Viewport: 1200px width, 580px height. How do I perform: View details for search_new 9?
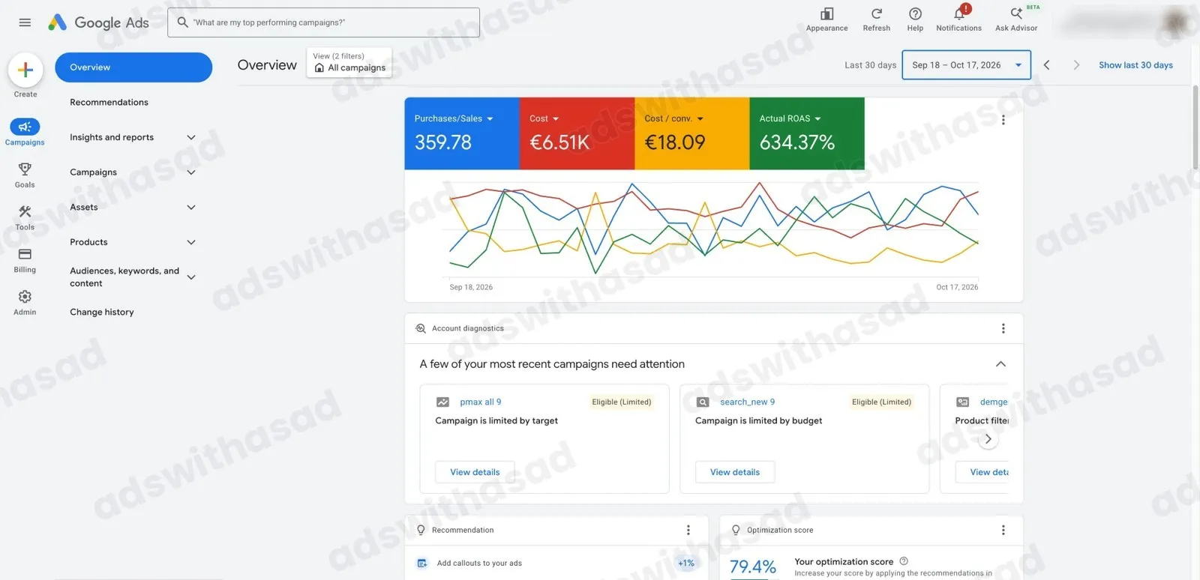(735, 472)
